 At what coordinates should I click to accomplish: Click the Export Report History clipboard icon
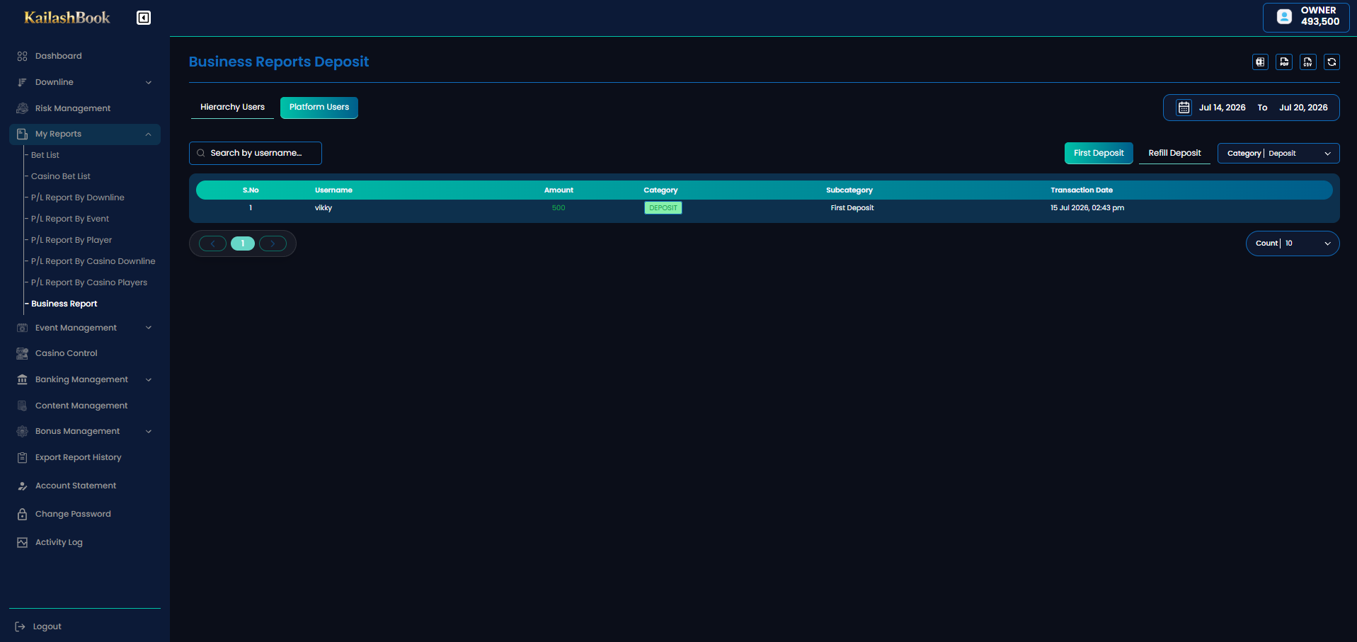click(22, 457)
